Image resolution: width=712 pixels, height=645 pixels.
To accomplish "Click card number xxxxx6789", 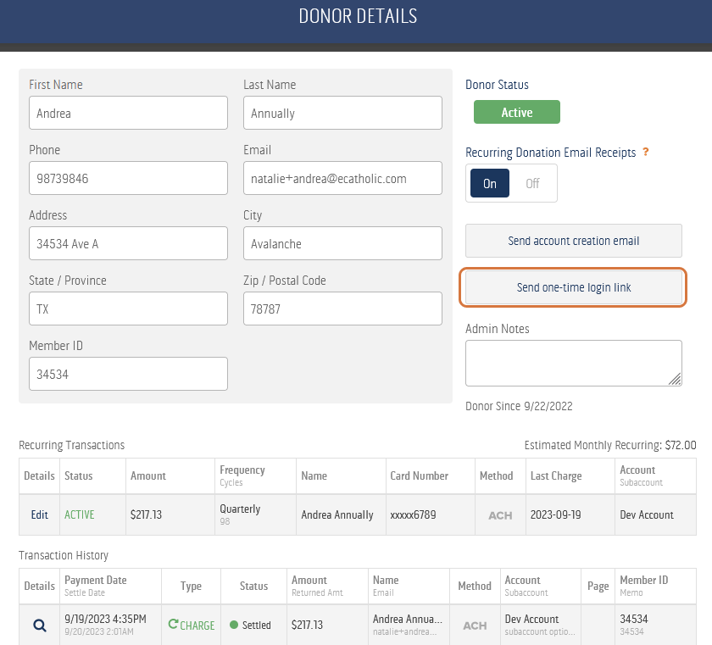I will pyautogui.click(x=413, y=514).
